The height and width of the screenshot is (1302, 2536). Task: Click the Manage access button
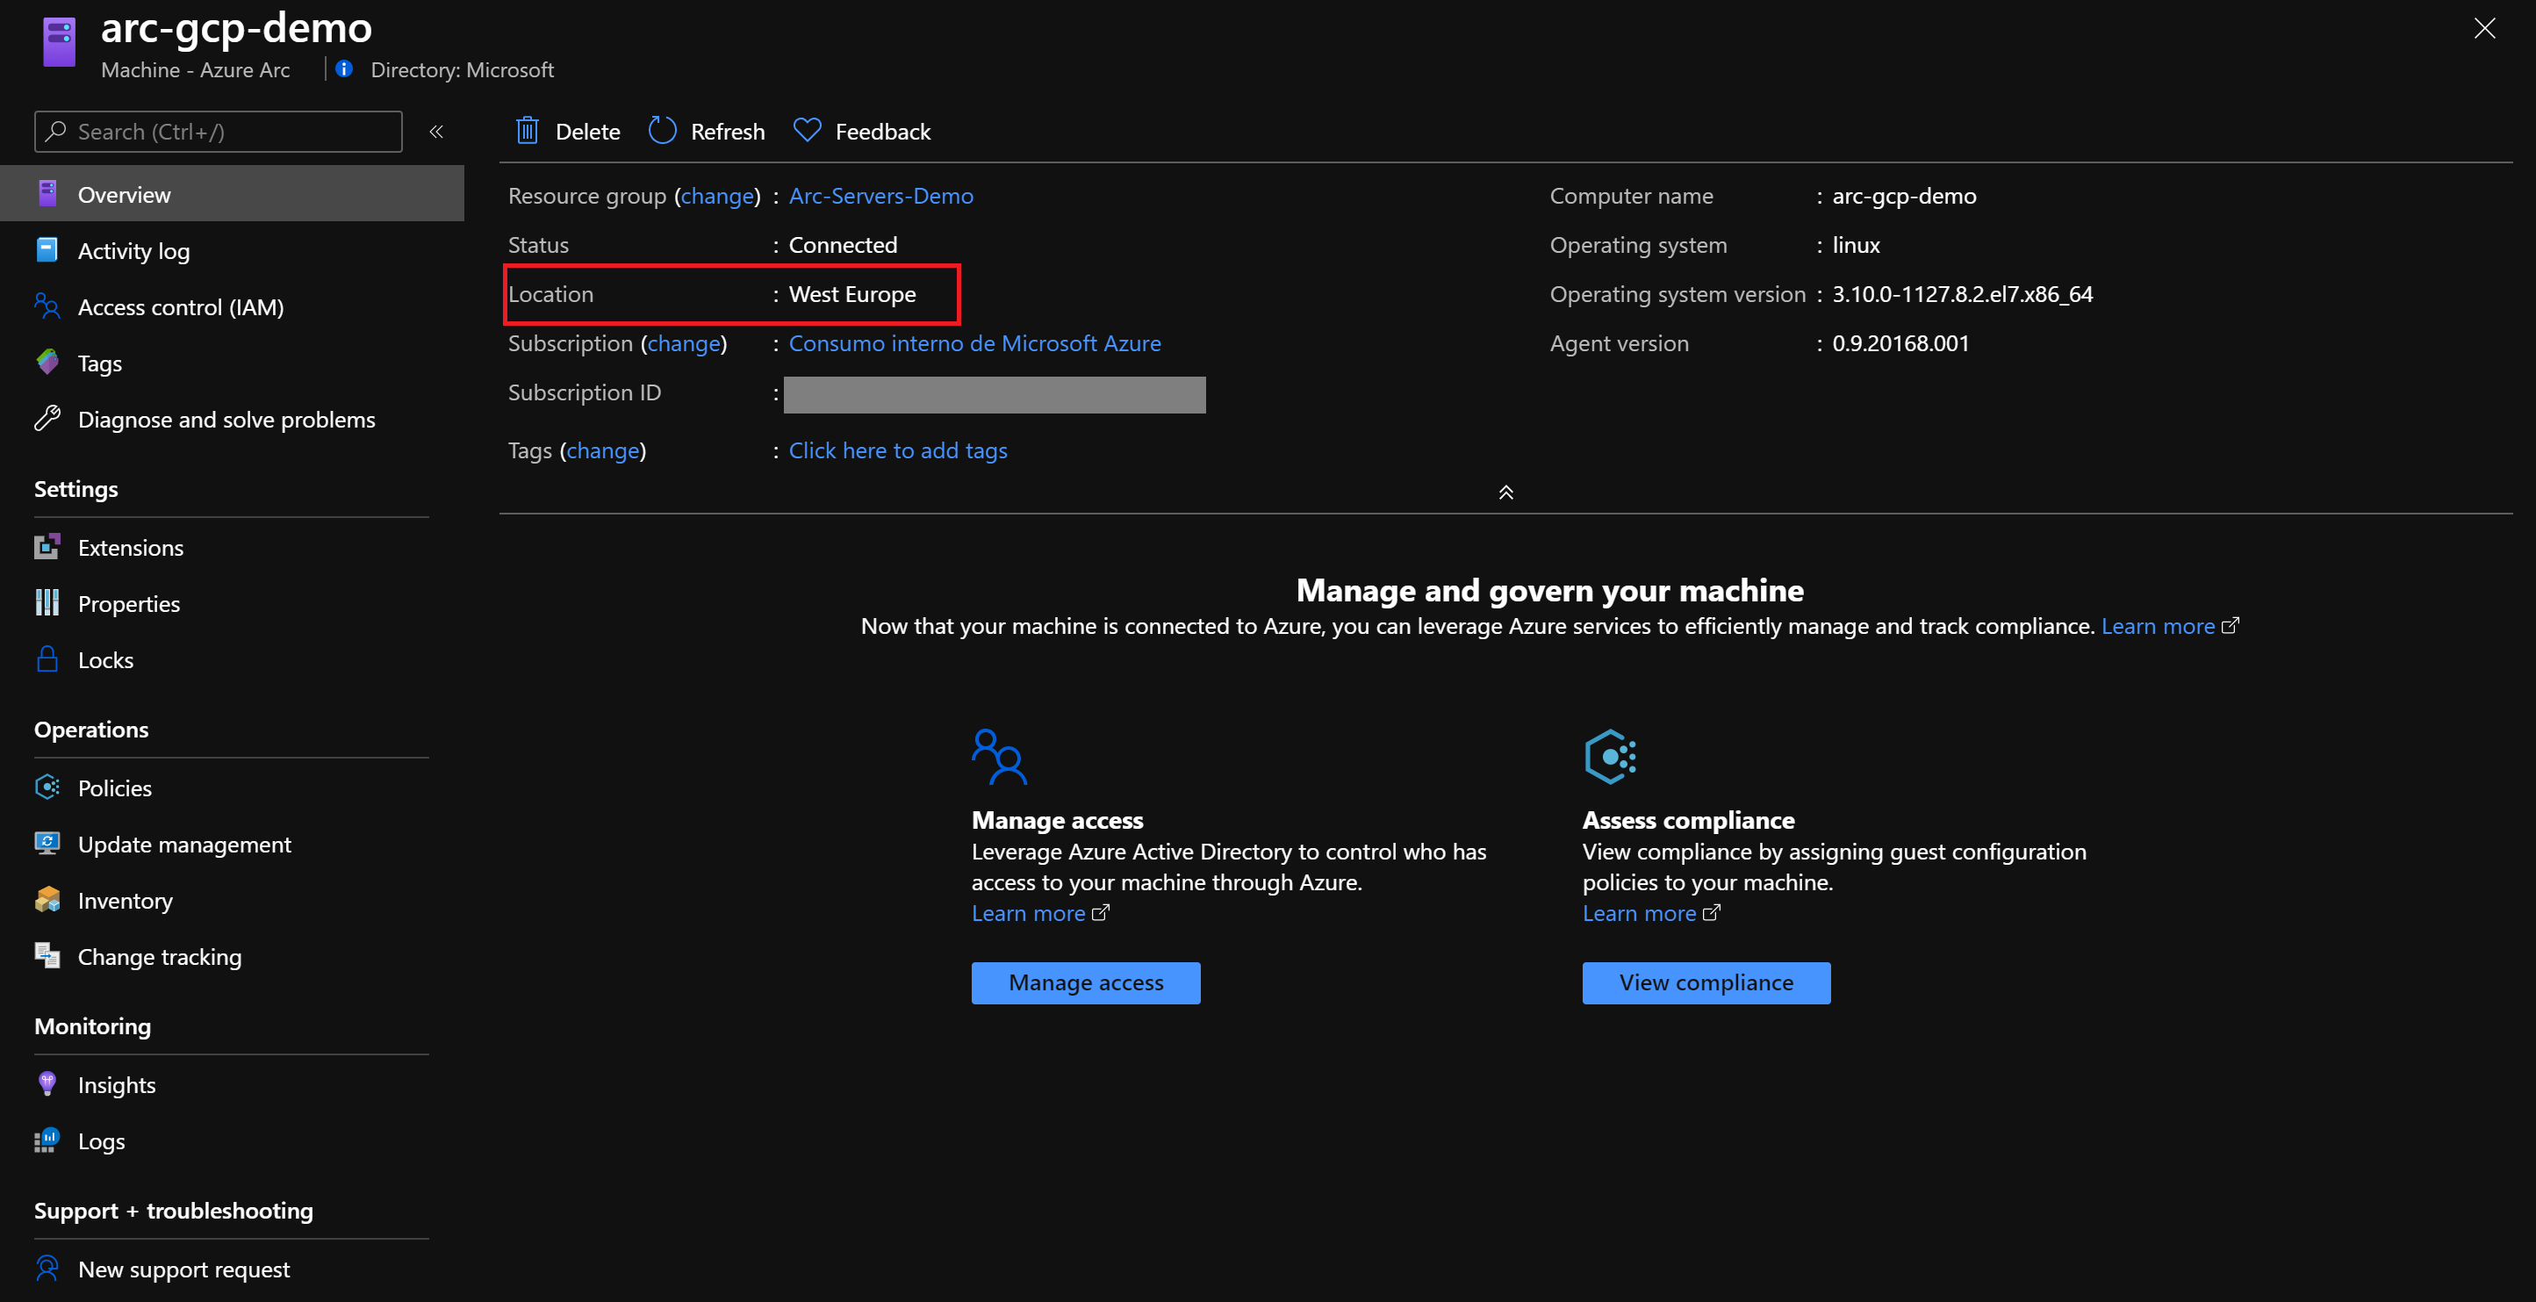1085,982
